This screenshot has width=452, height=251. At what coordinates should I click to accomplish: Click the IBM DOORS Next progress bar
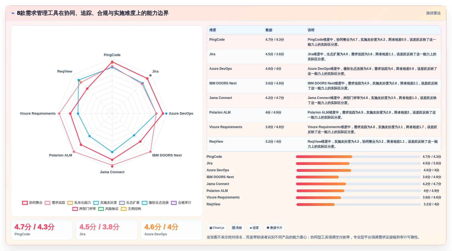(x=358, y=177)
